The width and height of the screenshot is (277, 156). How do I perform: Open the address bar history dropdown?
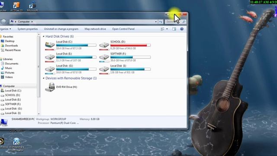click(156, 22)
